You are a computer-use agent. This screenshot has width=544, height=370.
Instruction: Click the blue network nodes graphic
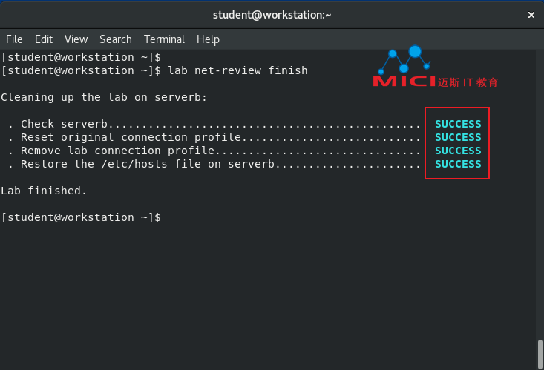click(404, 59)
